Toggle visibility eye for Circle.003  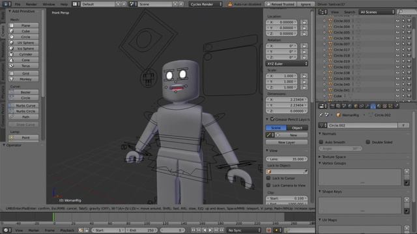(x=397, y=21)
